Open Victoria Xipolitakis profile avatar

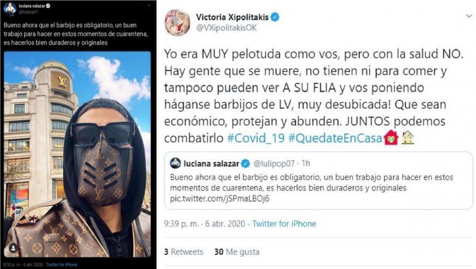(177, 23)
